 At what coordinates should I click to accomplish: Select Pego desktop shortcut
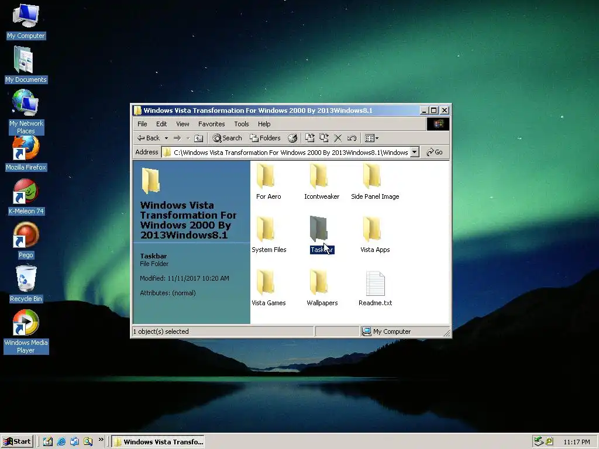tap(26, 241)
